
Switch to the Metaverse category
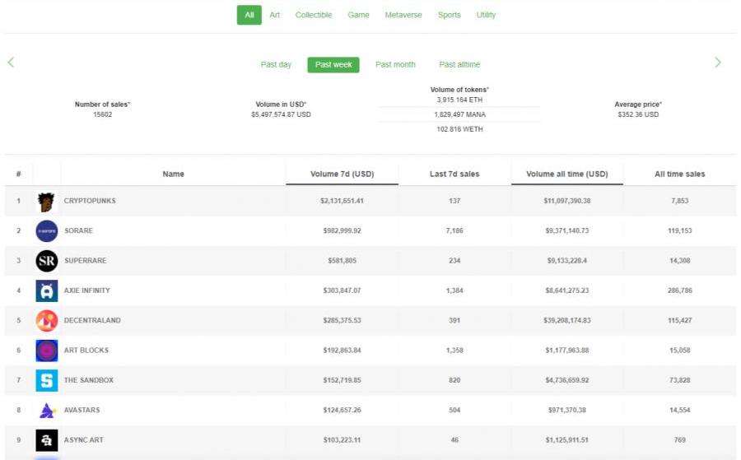point(403,15)
